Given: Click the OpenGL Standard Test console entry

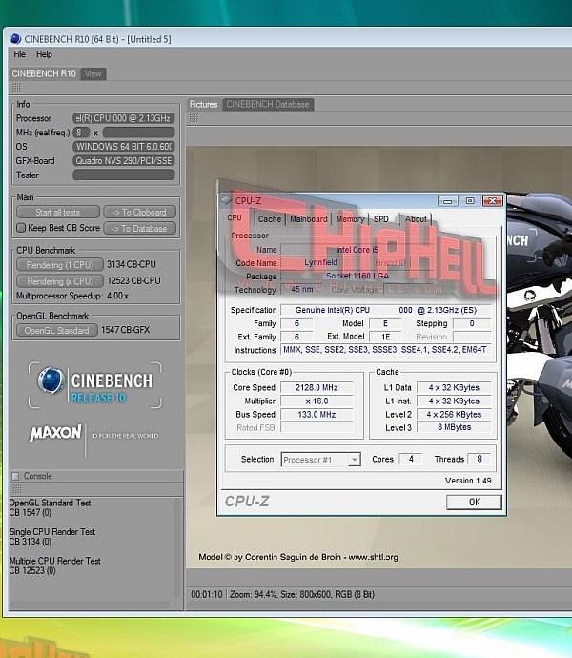Looking at the screenshot, I should pos(50,507).
